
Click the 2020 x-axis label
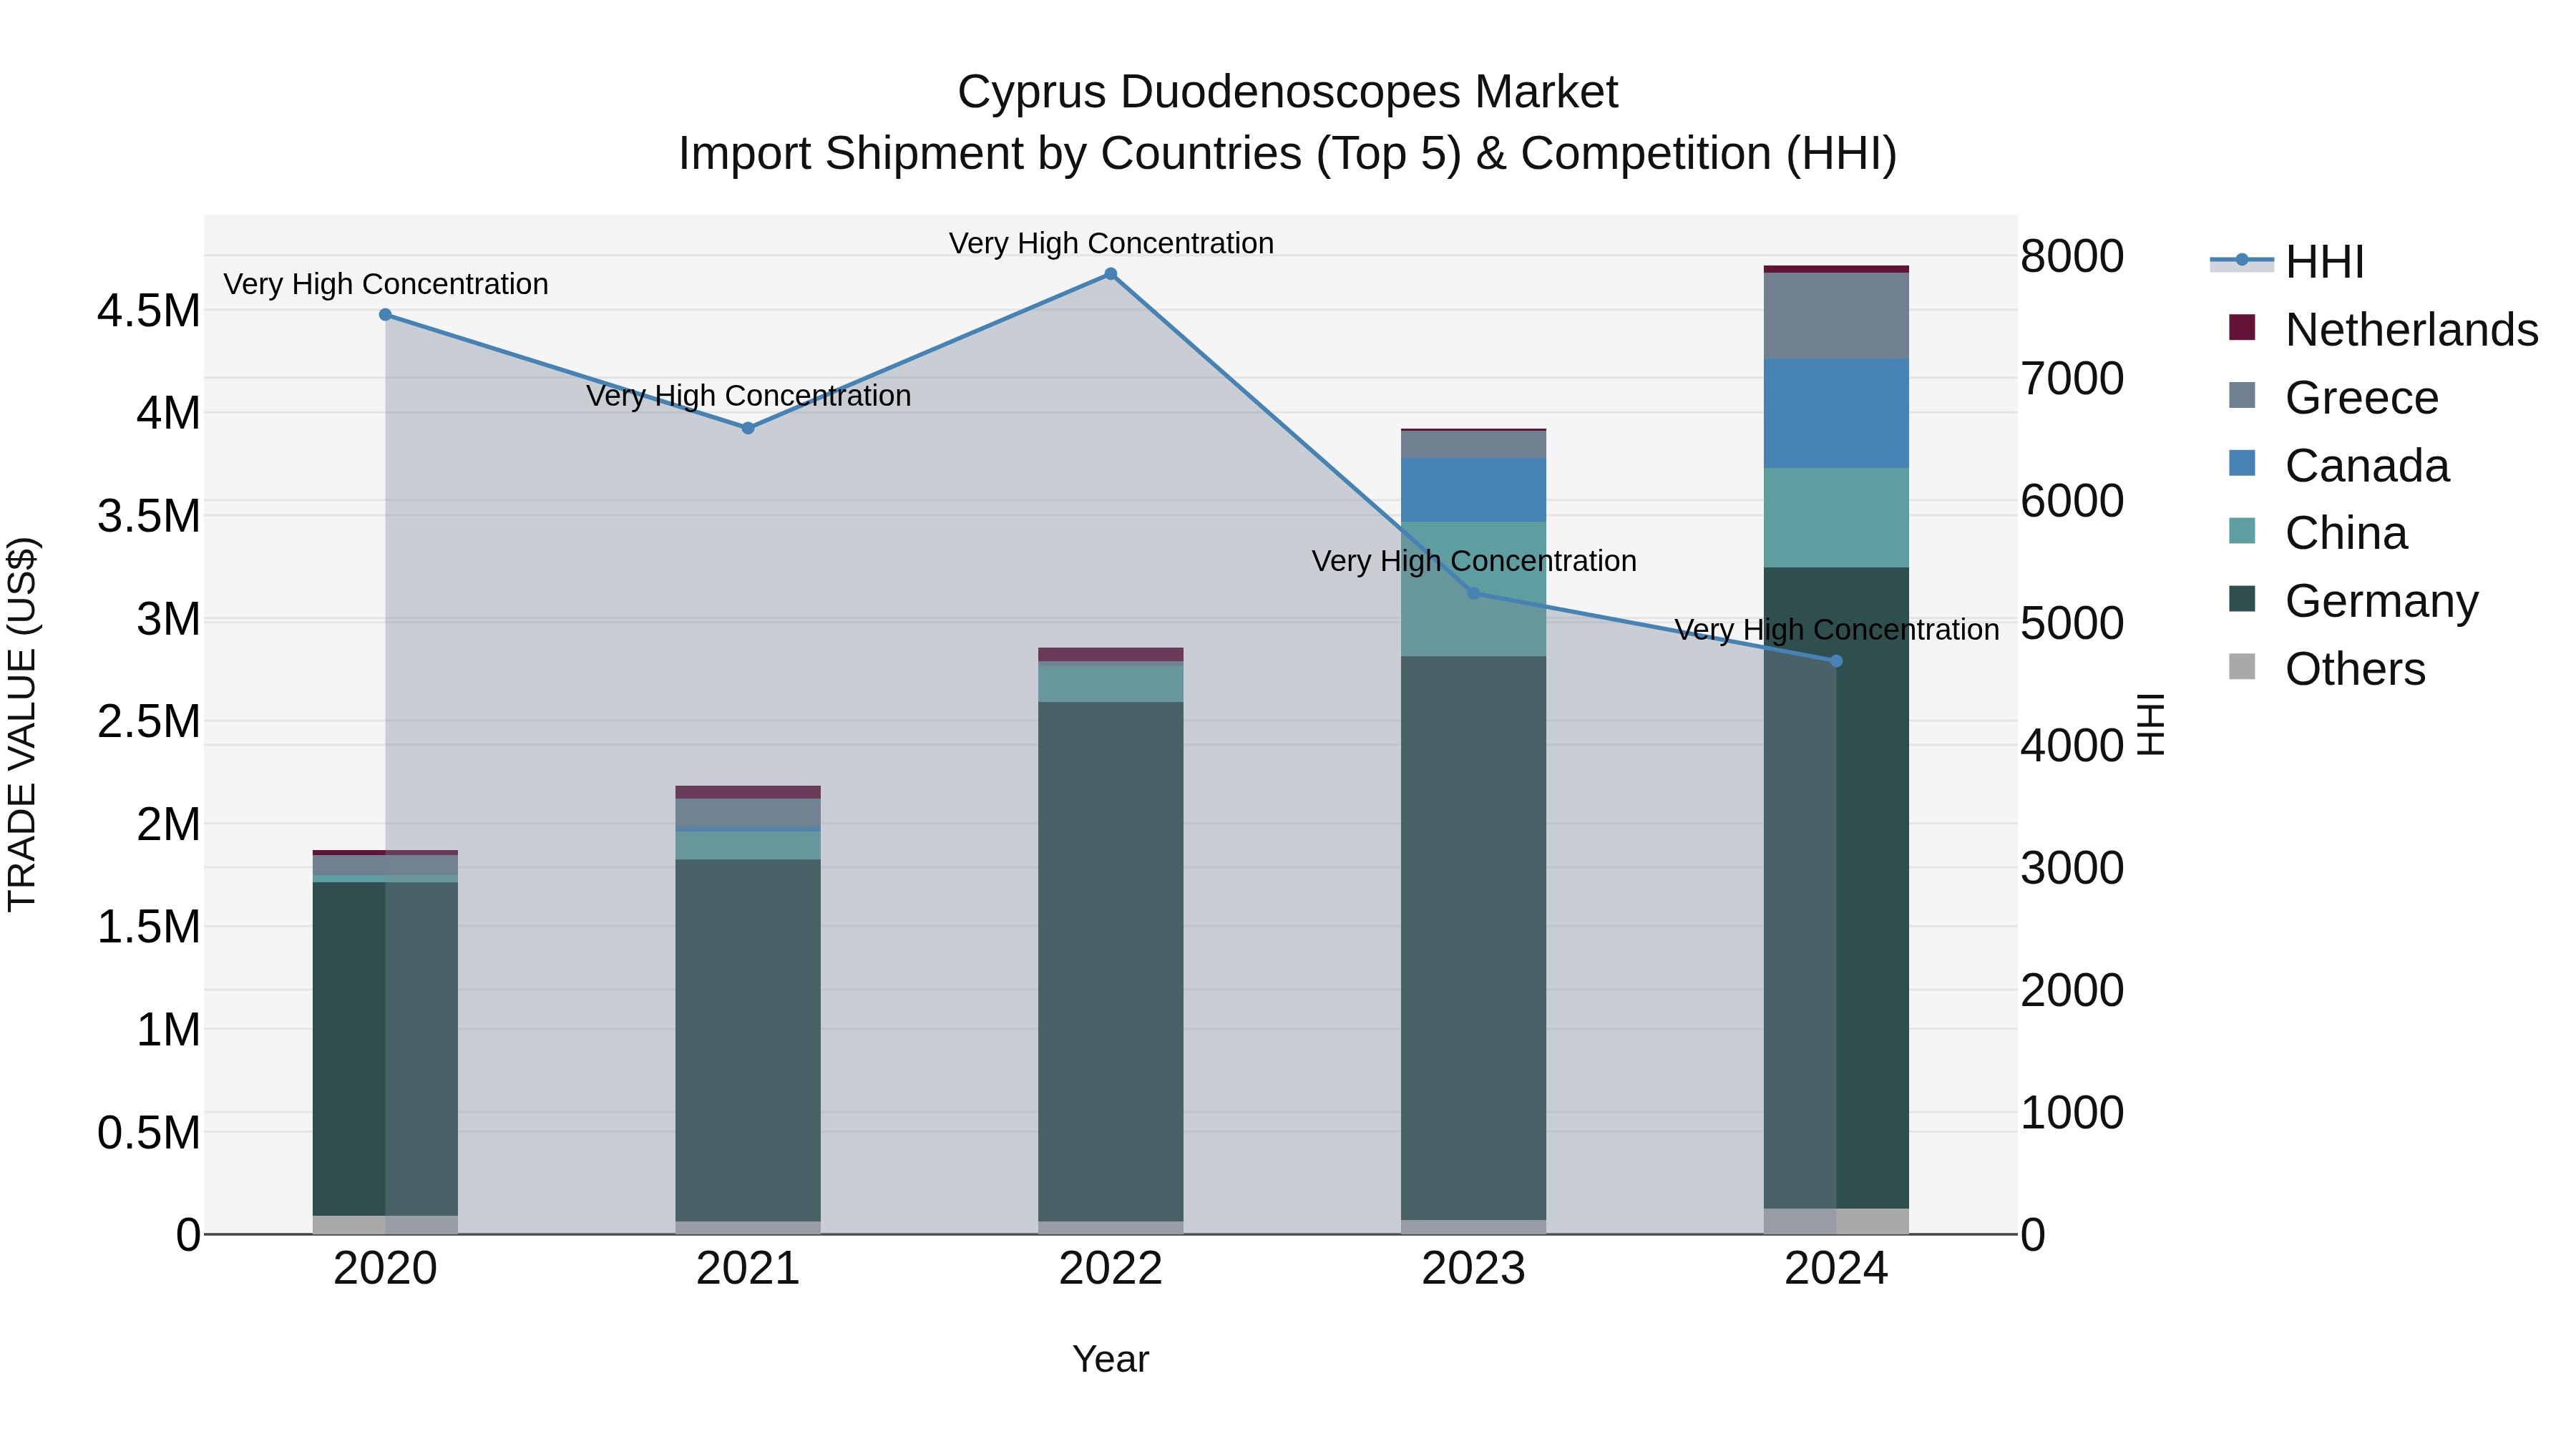click(x=385, y=1269)
